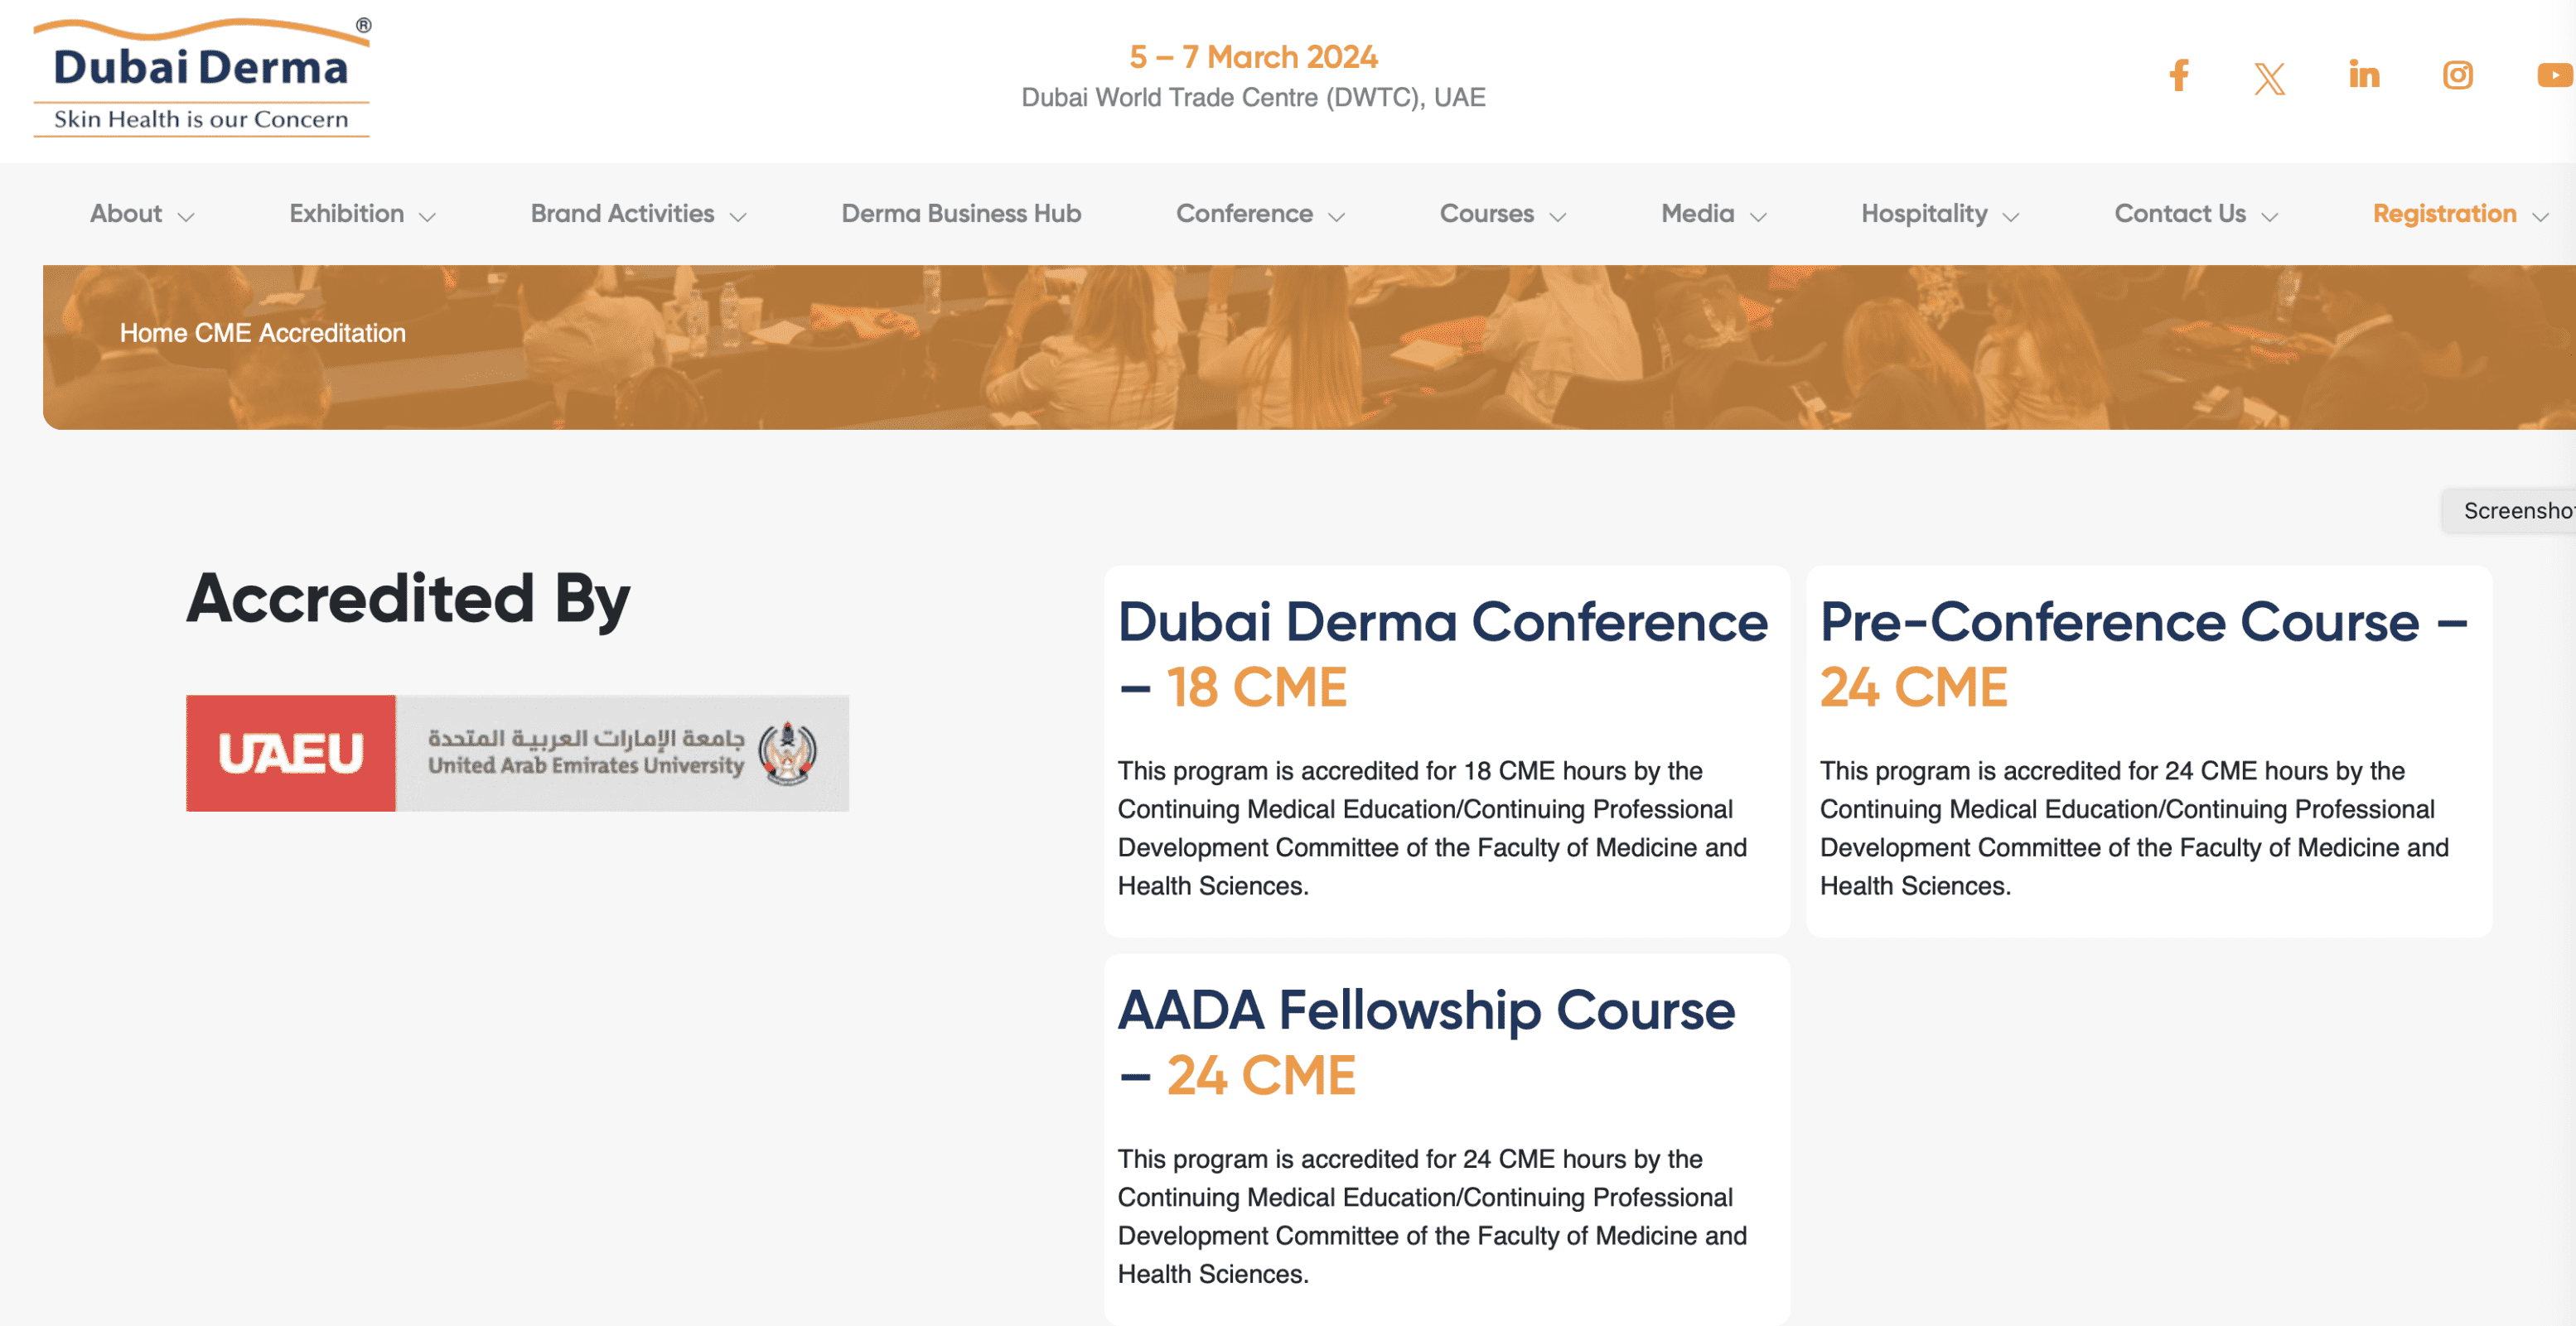Viewport: 2576px width, 1326px height.
Task: Expand the Conference menu
Action: point(1260,214)
